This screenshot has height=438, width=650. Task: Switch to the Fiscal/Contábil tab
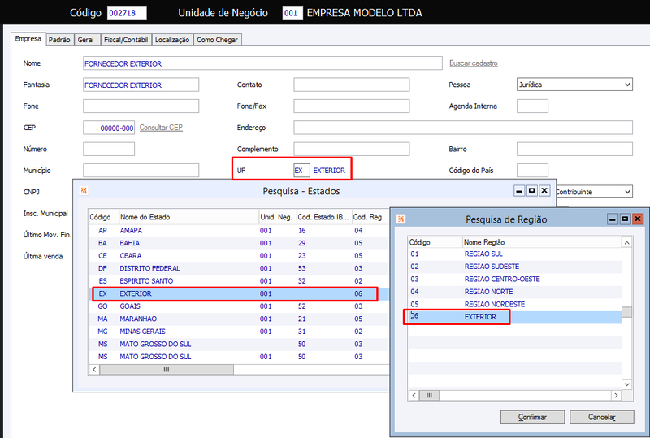pos(126,40)
